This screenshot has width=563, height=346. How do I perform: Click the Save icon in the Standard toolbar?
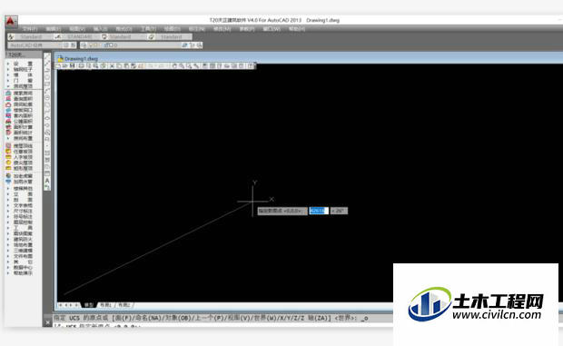pos(72,65)
